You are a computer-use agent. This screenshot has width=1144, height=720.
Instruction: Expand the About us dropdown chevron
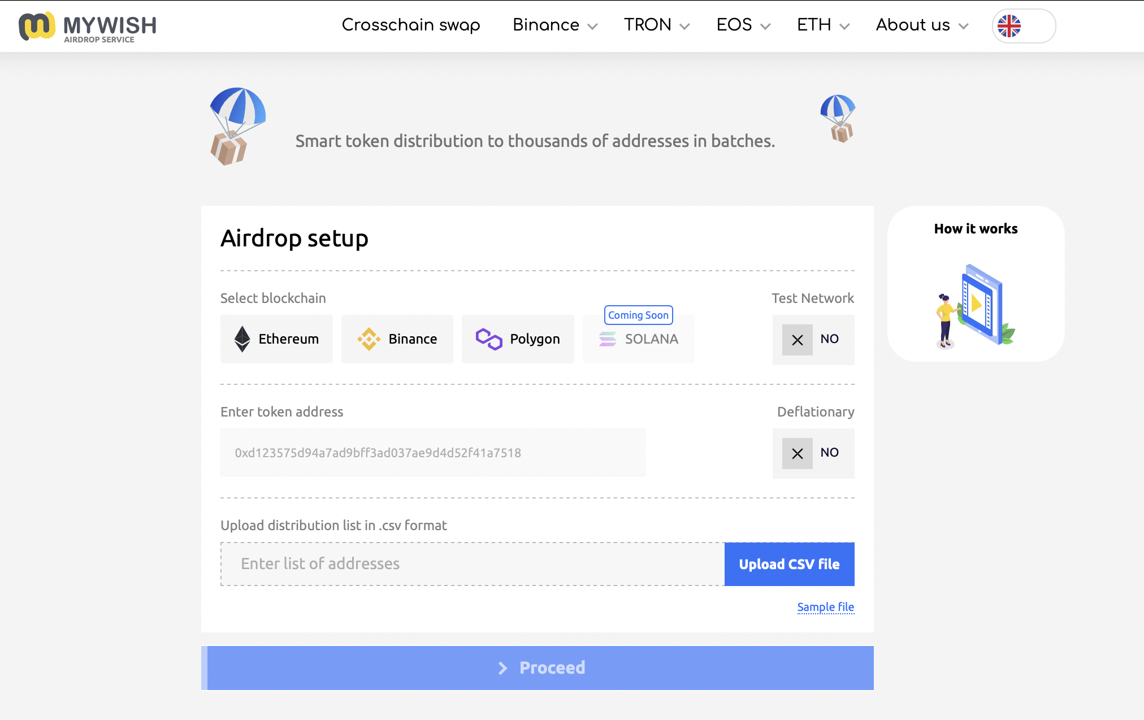point(964,27)
